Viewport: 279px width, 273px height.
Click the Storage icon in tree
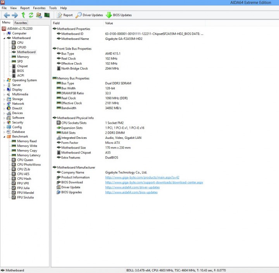pos(9,99)
